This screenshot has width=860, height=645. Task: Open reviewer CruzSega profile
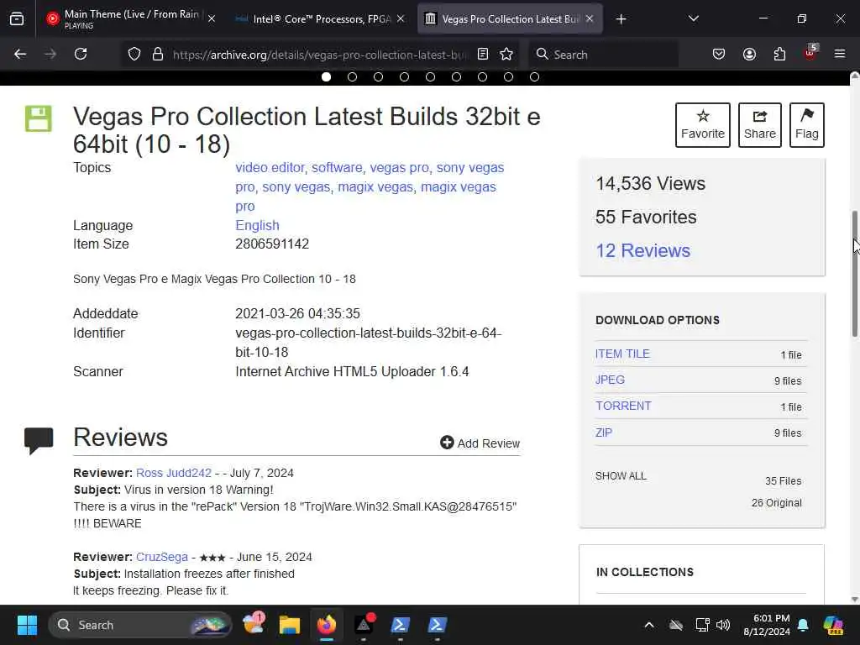(162, 557)
